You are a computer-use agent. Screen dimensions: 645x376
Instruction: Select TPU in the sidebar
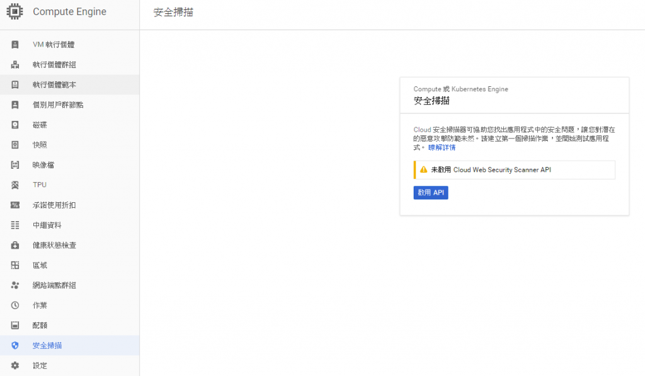tap(40, 185)
